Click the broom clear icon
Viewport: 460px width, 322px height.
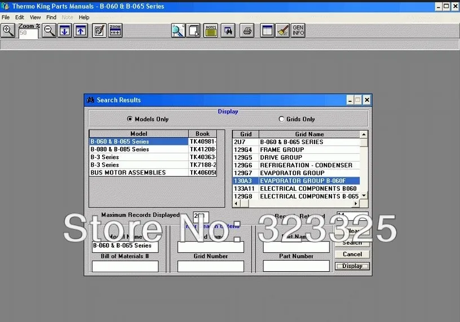click(x=282, y=30)
